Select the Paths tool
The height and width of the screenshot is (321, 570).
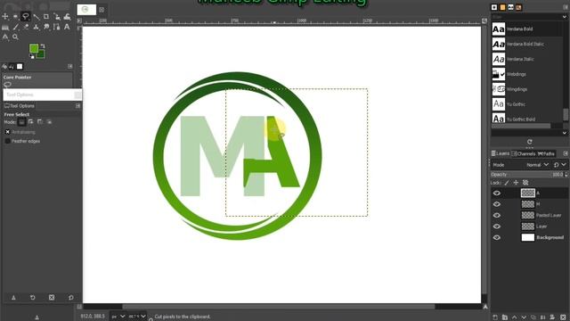[x=56, y=27]
